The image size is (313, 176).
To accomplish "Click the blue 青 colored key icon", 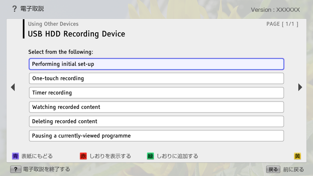I will pyautogui.click(x=15, y=156).
